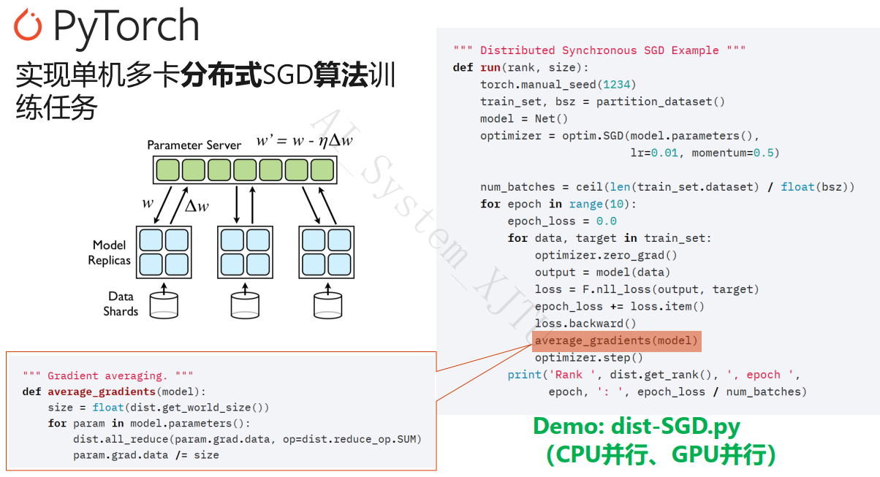Select "epoch, ': ', epoch_loss / num_batches)" line
This screenshot has width=880, height=477.
(678, 392)
